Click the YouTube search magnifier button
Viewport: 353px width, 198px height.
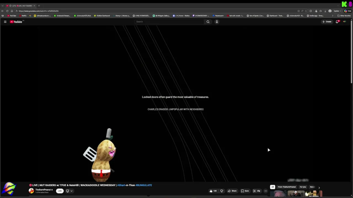tap(208, 22)
